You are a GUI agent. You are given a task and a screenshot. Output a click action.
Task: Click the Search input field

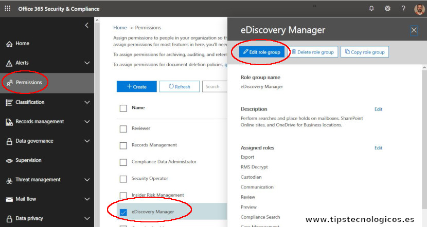coord(215,87)
